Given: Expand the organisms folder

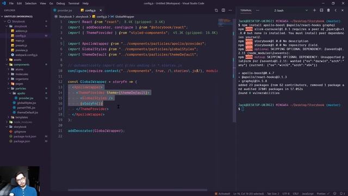Looking at the screenshot, I should click(x=9, y=79).
